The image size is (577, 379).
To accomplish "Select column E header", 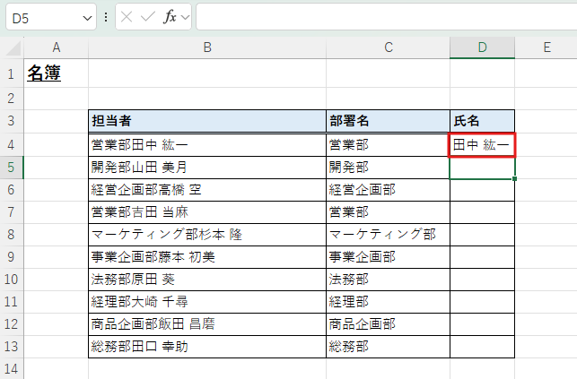I will tap(546, 47).
